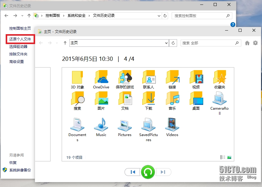Open the CameraRoll library
The width and height of the screenshot is (262, 187).
(x=219, y=103)
